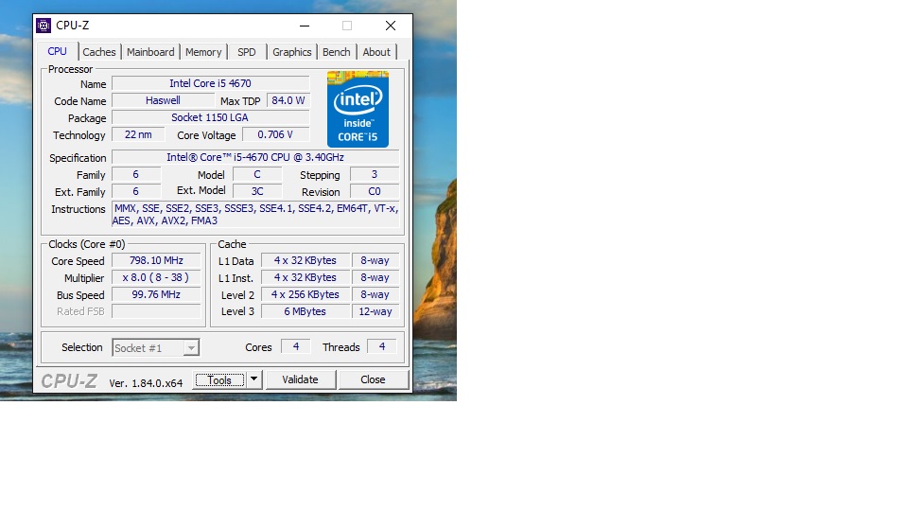Select the CPU tab
Image resolution: width=908 pixels, height=511 pixels.
tap(58, 51)
